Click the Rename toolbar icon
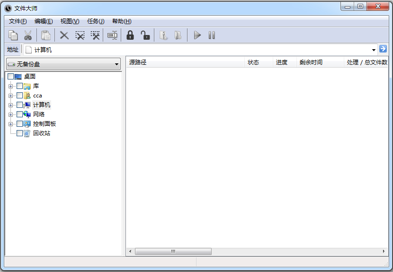The width and height of the screenshot is (393, 272). 112,35
